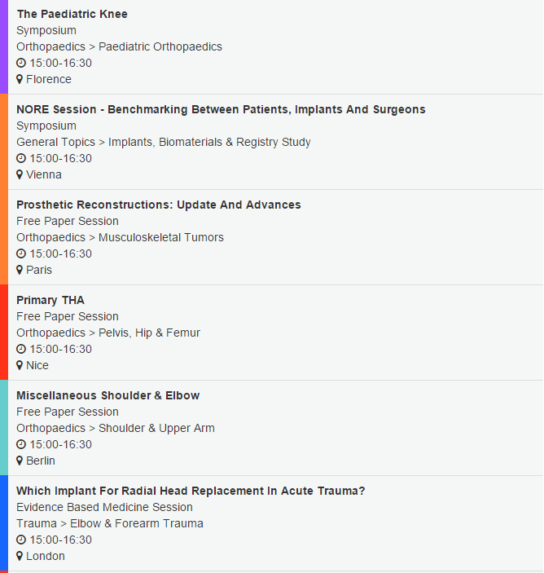Click the clock icon in NORE Session entry
This screenshot has width=544, height=573.
(21, 158)
